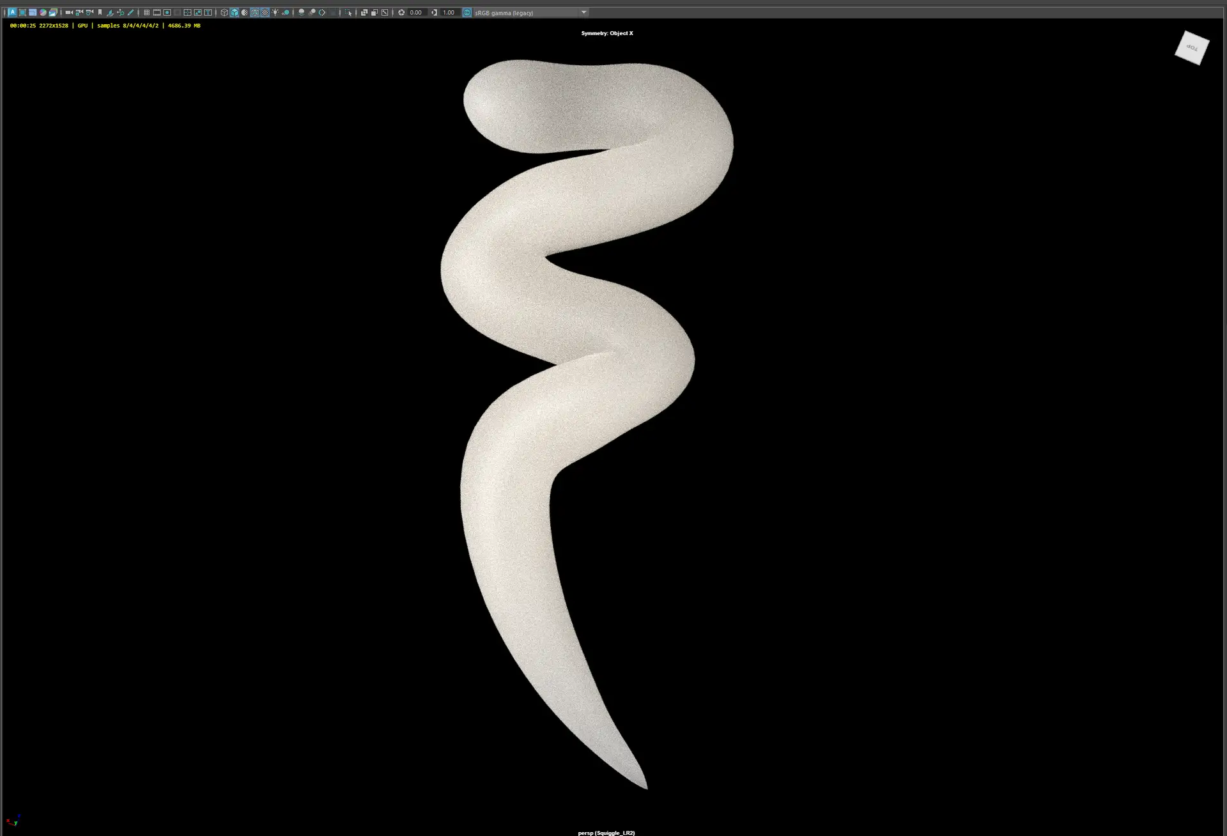The image size is (1227, 836).
Task: Toggle the film gate icon
Action: point(157,12)
